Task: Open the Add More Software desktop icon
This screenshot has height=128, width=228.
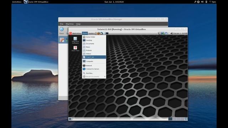Action: coord(75,40)
